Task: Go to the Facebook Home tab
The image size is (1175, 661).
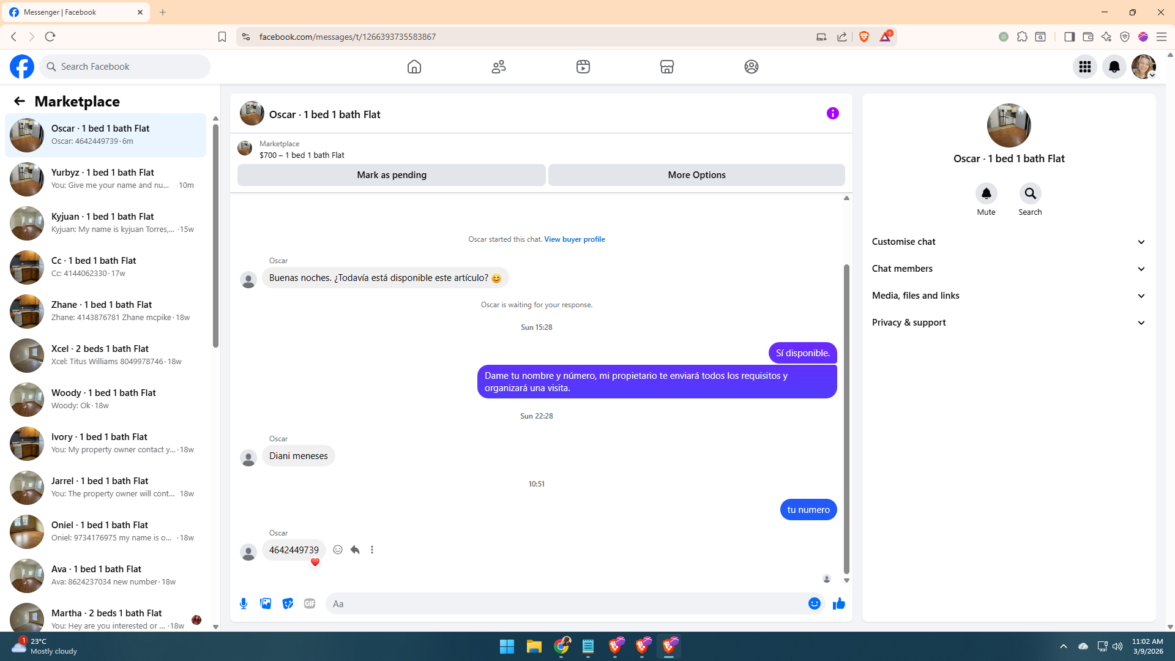Action: tap(414, 67)
